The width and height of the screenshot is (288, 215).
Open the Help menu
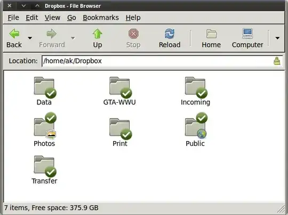[x=133, y=18]
